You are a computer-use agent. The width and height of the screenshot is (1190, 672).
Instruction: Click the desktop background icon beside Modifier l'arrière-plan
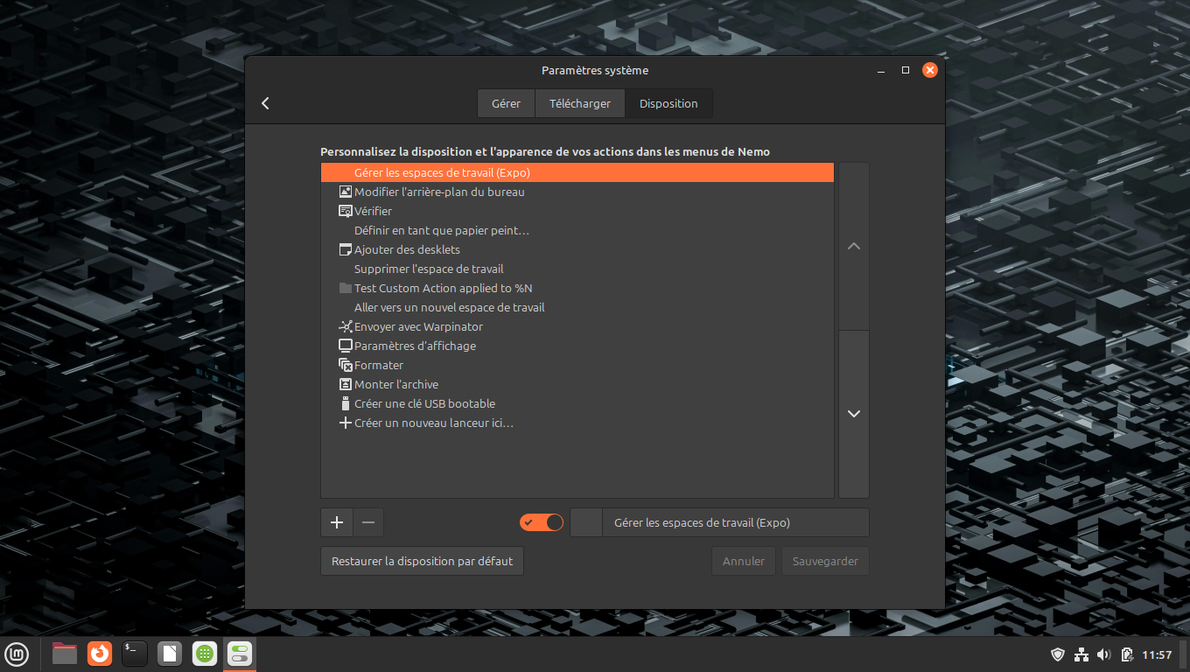point(345,192)
